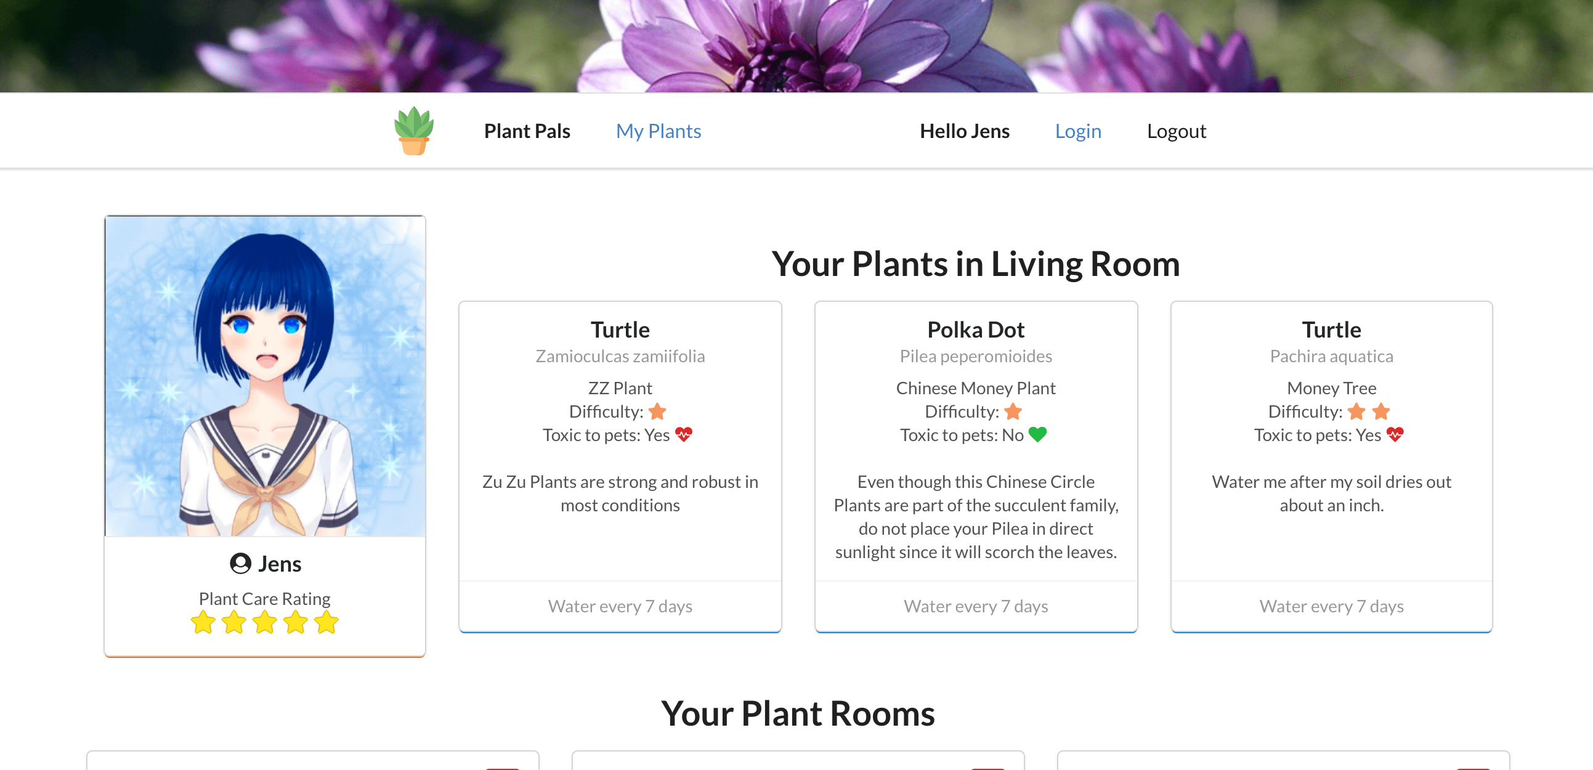Click the fifth yellow Plant Care Rating star

coord(326,622)
